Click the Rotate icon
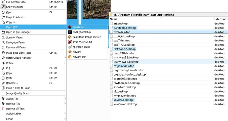This screenshot has height=121, width=228. coord(3,63)
